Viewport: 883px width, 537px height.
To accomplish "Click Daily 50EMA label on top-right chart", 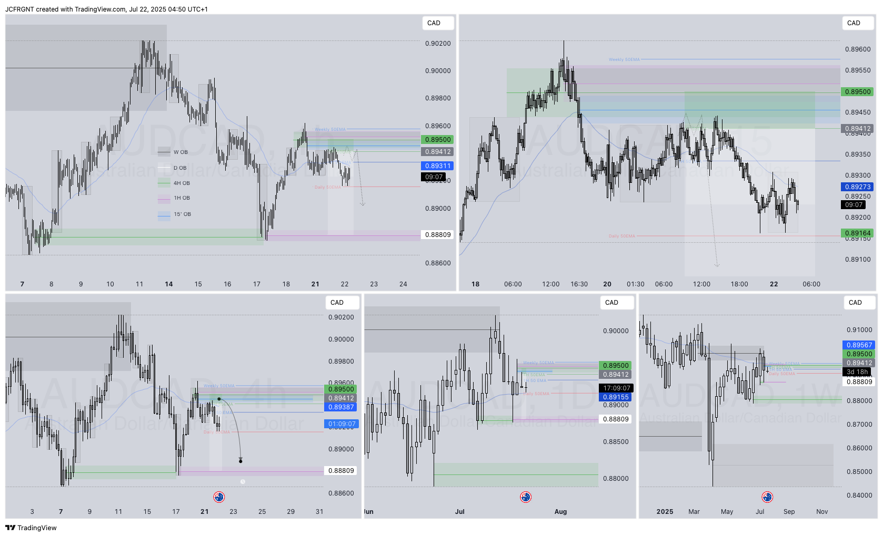I will 621,236.
